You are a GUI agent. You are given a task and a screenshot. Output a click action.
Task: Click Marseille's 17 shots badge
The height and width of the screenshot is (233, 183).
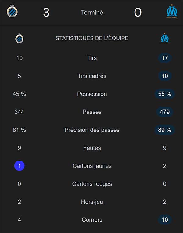tap(165, 58)
